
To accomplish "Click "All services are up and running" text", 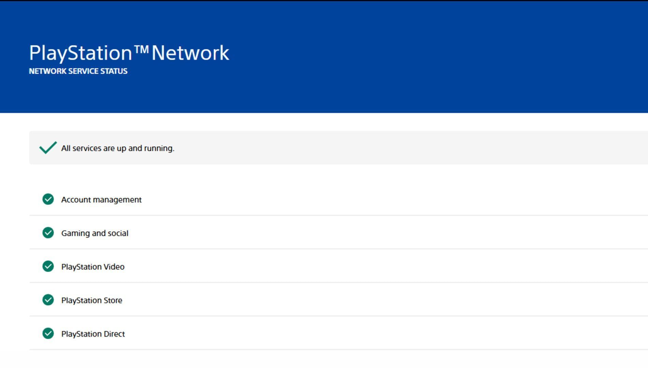I will (x=118, y=148).
